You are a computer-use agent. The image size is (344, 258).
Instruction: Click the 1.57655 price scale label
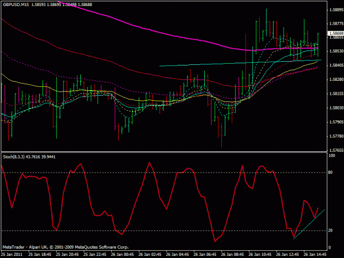pos(336,150)
